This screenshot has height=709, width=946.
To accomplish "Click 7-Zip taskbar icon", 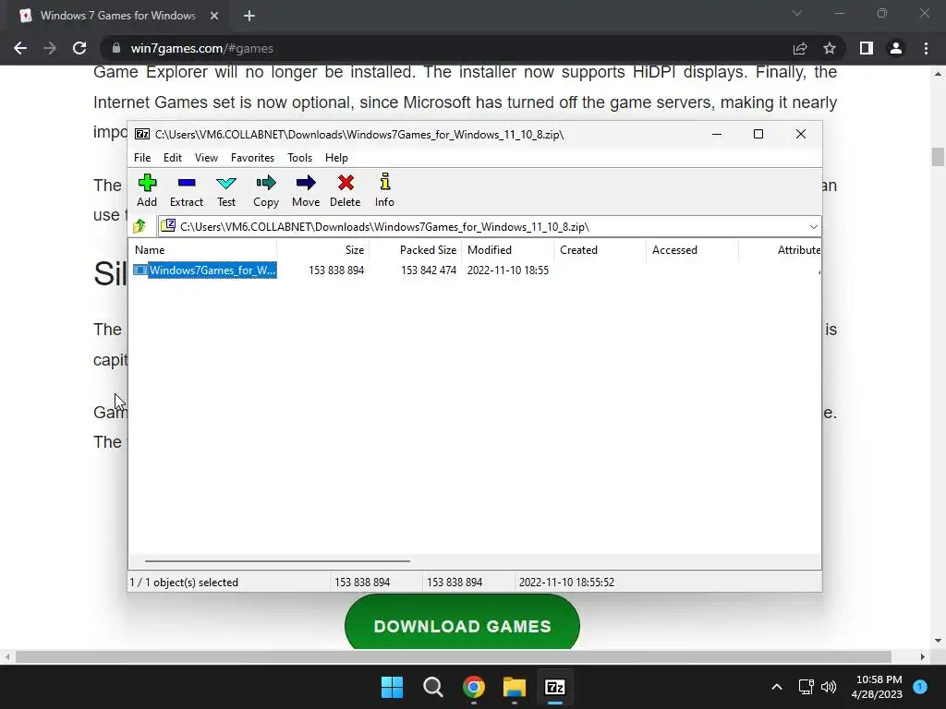I will click(x=554, y=687).
